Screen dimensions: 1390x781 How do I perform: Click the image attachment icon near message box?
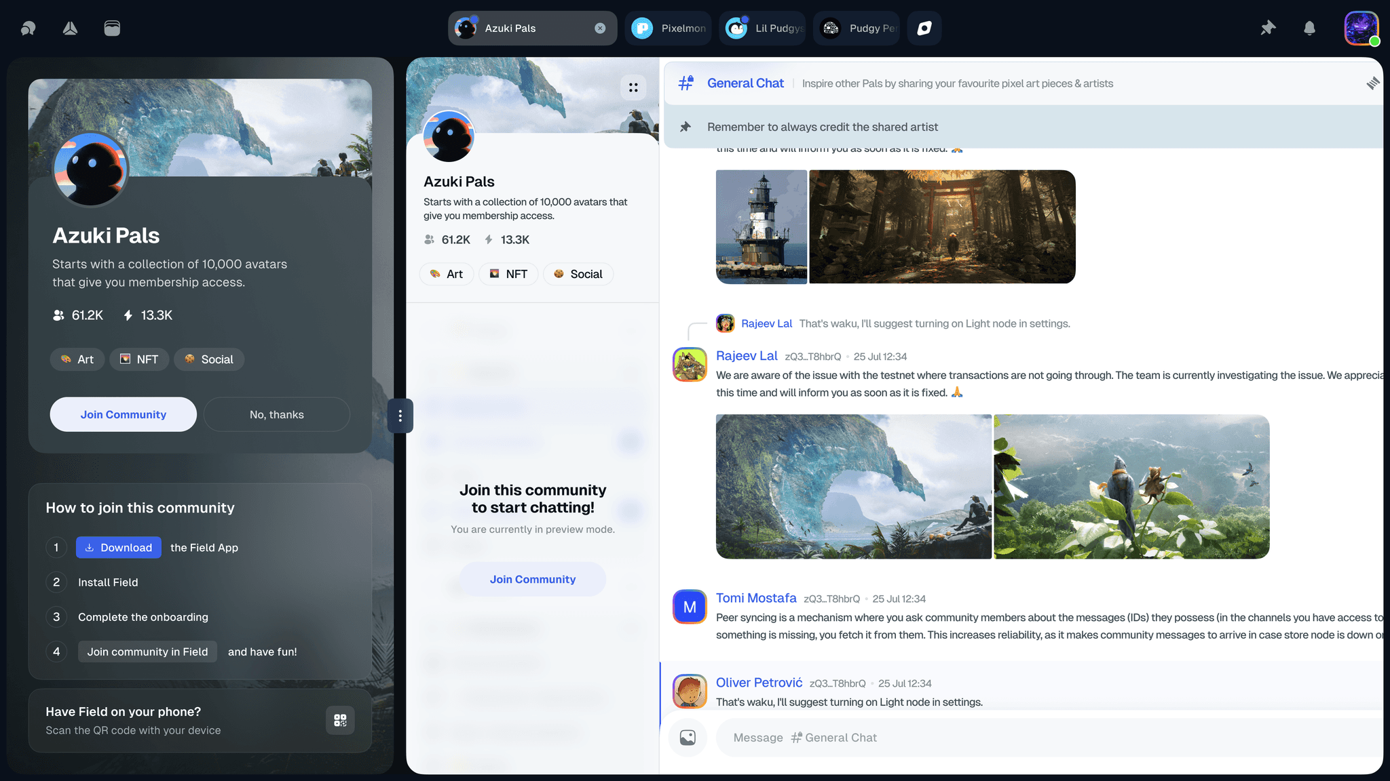pyautogui.click(x=688, y=738)
